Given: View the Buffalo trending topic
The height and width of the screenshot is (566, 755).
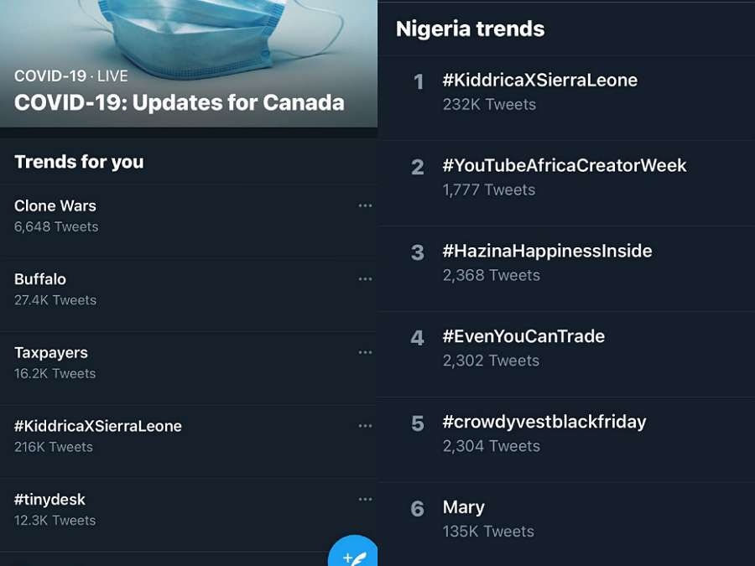Looking at the screenshot, I should coord(40,279).
